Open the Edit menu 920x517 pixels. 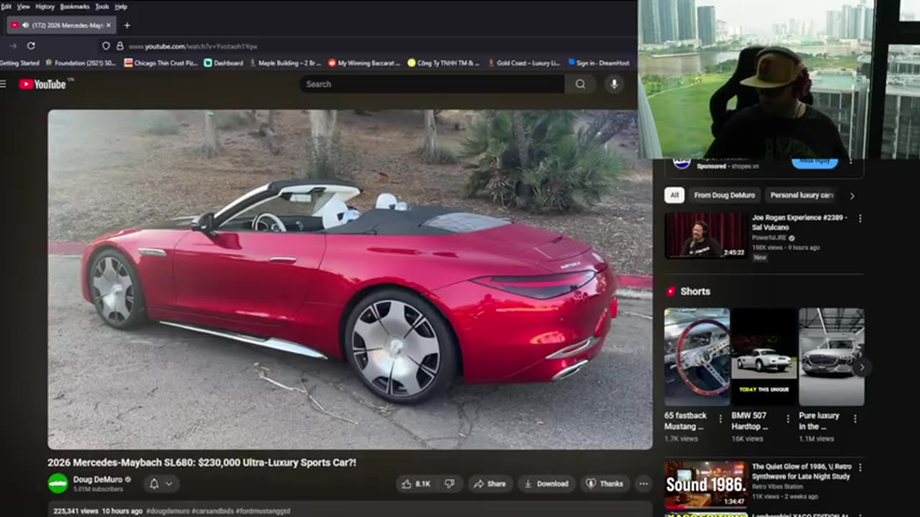6,6
